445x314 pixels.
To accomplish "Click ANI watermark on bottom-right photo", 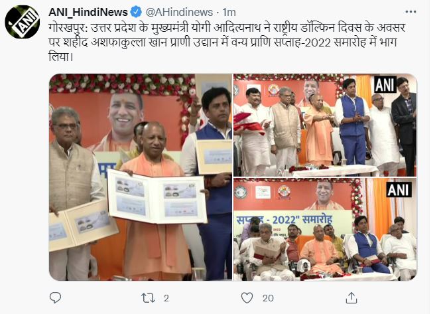I will coord(399,190).
